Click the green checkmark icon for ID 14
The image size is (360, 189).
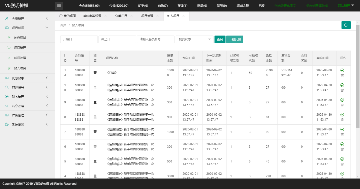point(342,70)
